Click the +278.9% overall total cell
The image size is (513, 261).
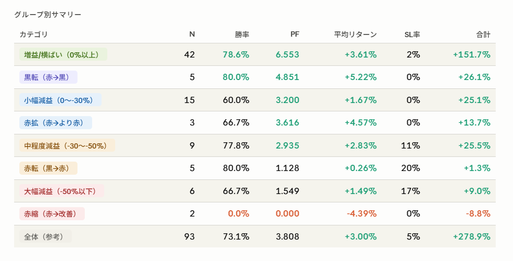(472, 236)
